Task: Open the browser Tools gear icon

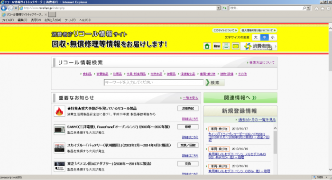Action: [x=328, y=9]
